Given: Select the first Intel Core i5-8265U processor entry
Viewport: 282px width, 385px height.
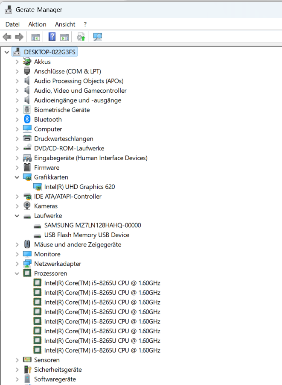Looking at the screenshot, I should click(102, 283).
